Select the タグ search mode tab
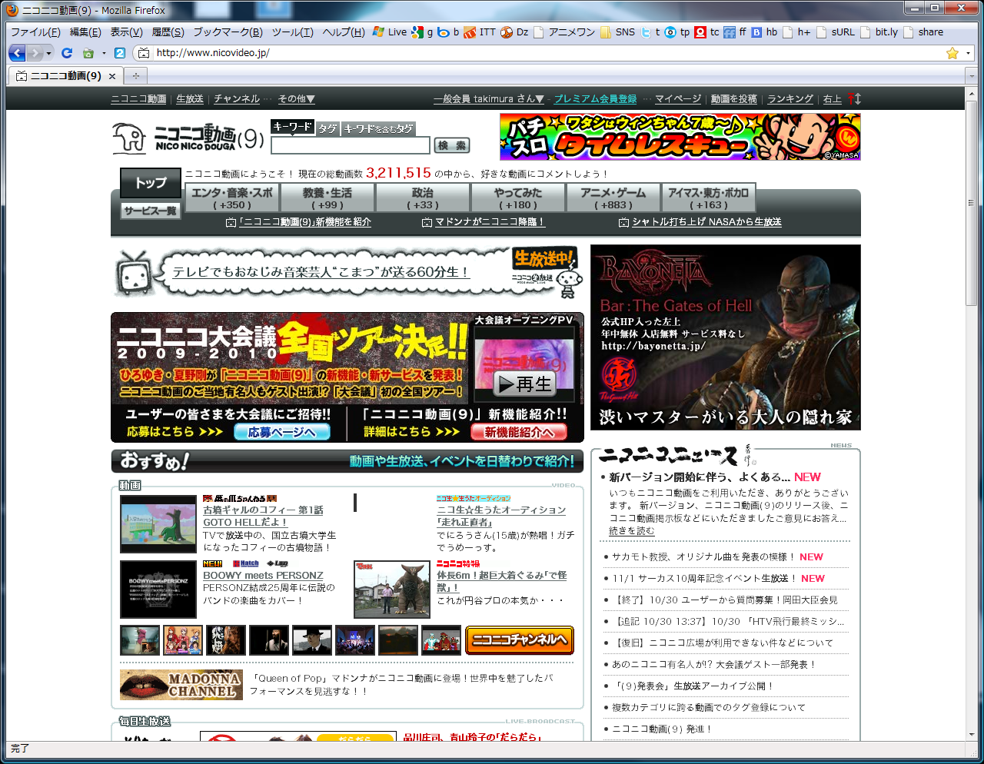984x764 pixels. 328,128
